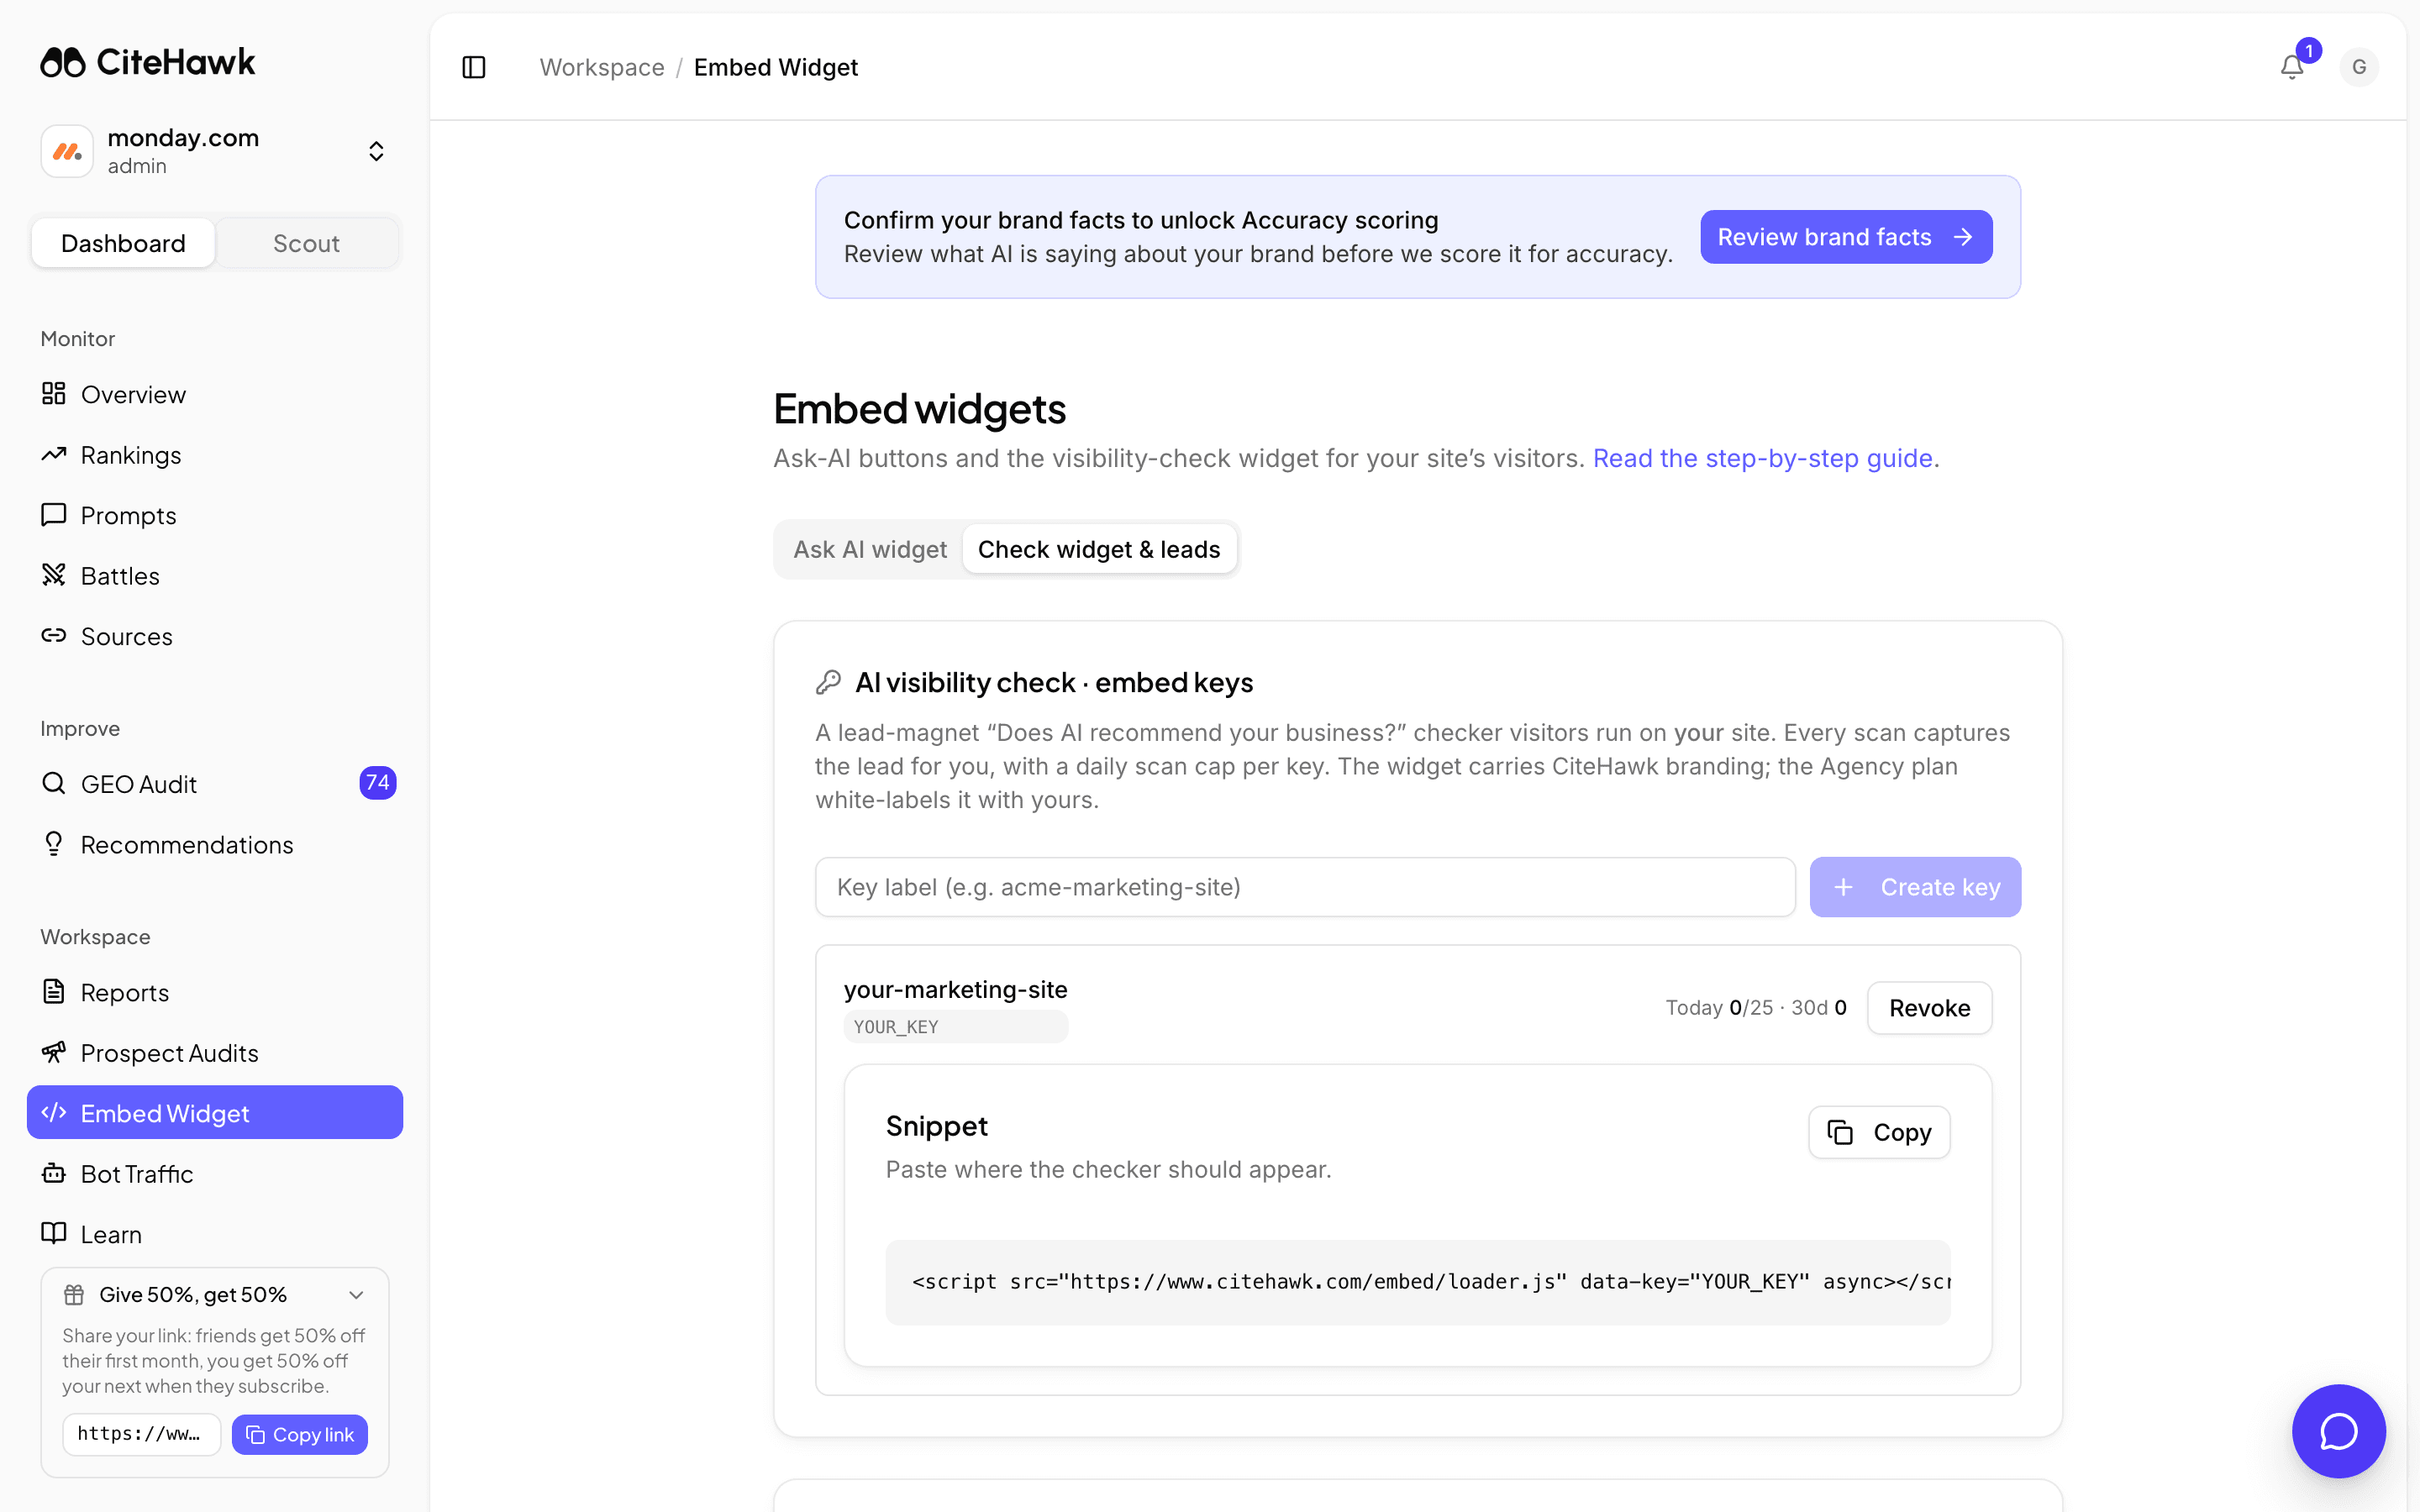Click Review brand facts button
This screenshot has width=2420, height=1512.
coord(1846,237)
